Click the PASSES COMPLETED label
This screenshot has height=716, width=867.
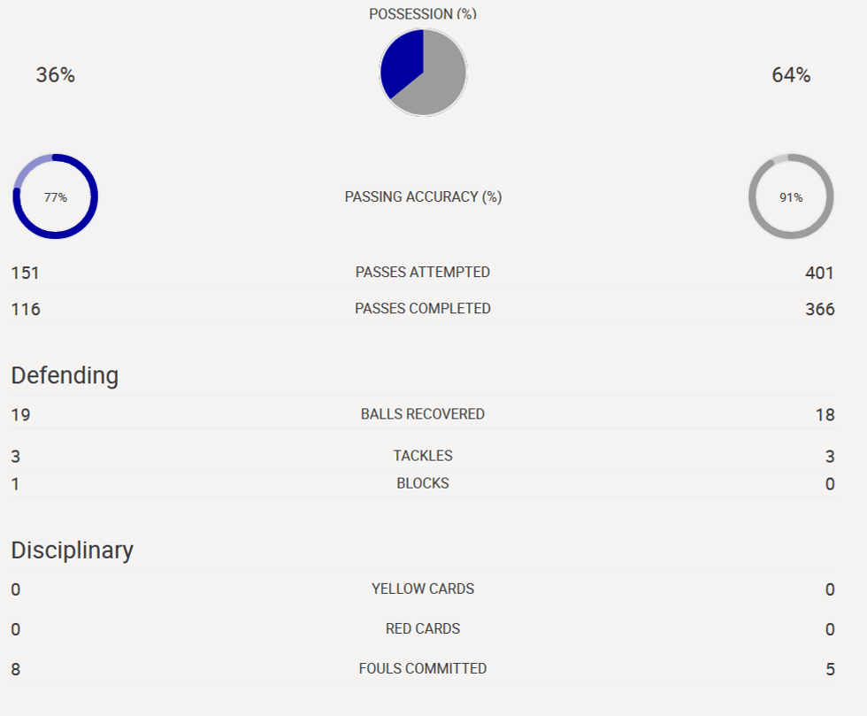pos(423,308)
